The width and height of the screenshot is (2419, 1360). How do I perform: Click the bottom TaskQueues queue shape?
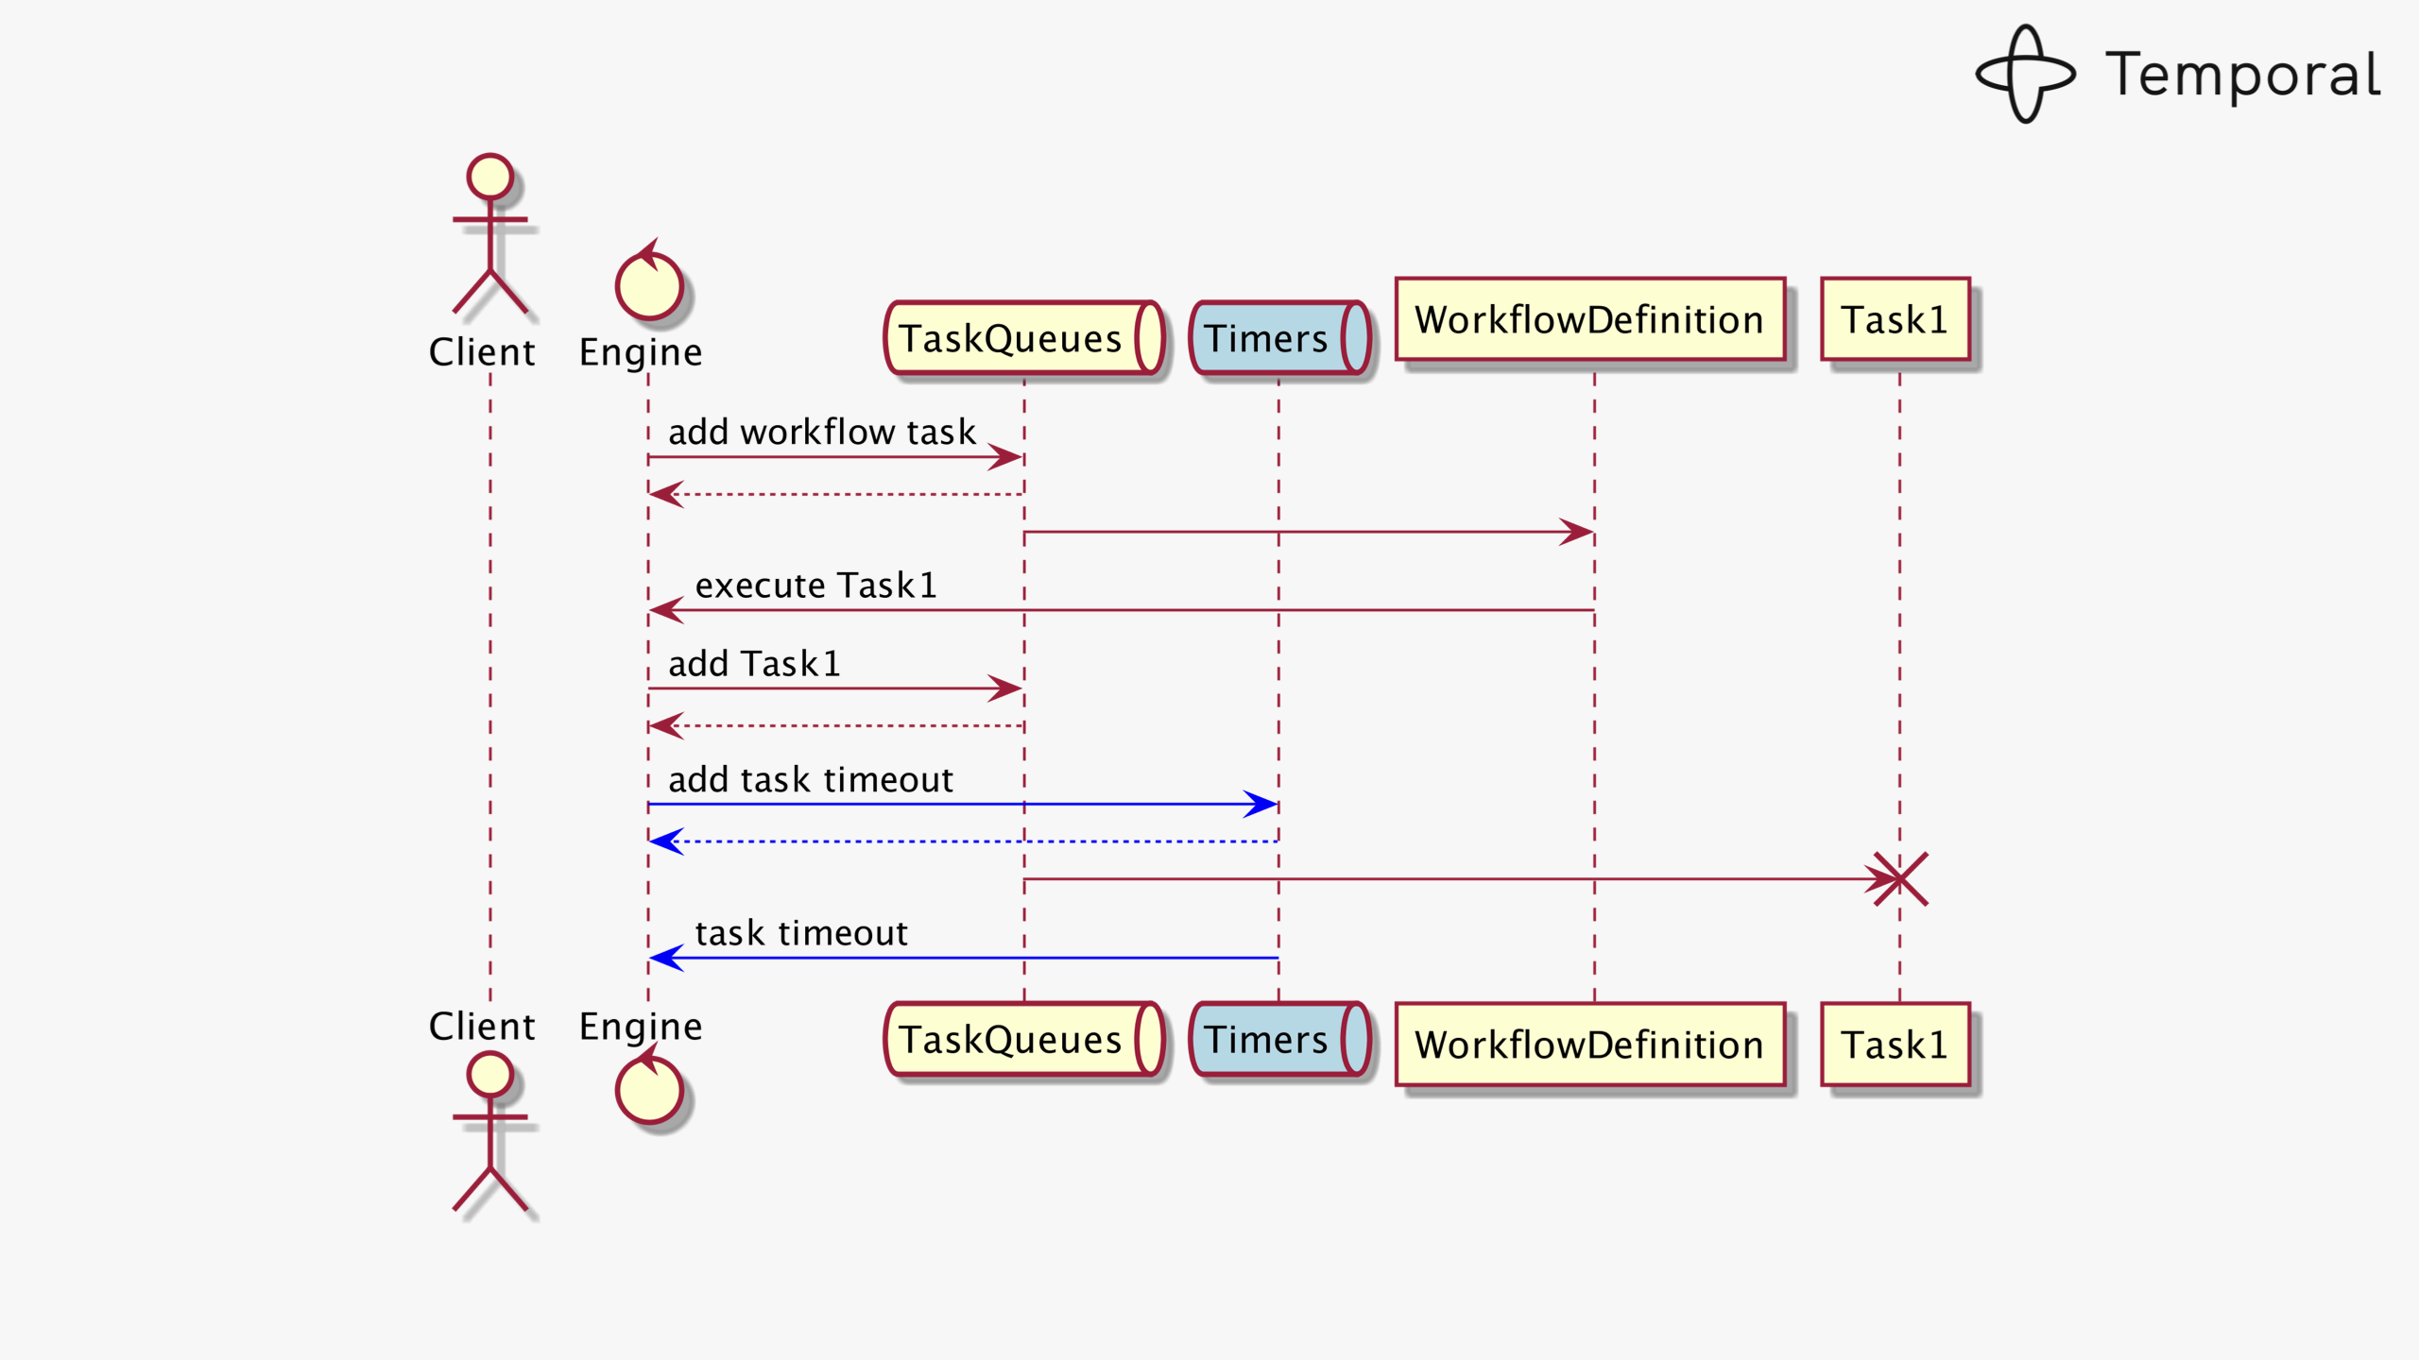point(1024,1039)
